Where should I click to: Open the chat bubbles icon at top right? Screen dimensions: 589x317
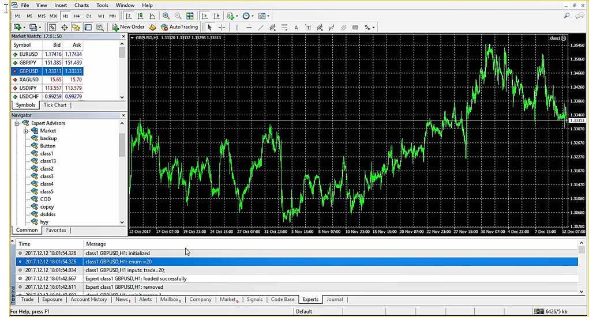pos(580,16)
